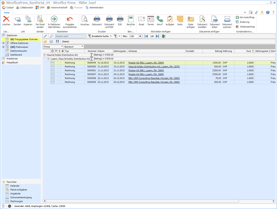The image size is (277, 209).
Task: Click the Kopieren link icon
Action: point(28,21)
